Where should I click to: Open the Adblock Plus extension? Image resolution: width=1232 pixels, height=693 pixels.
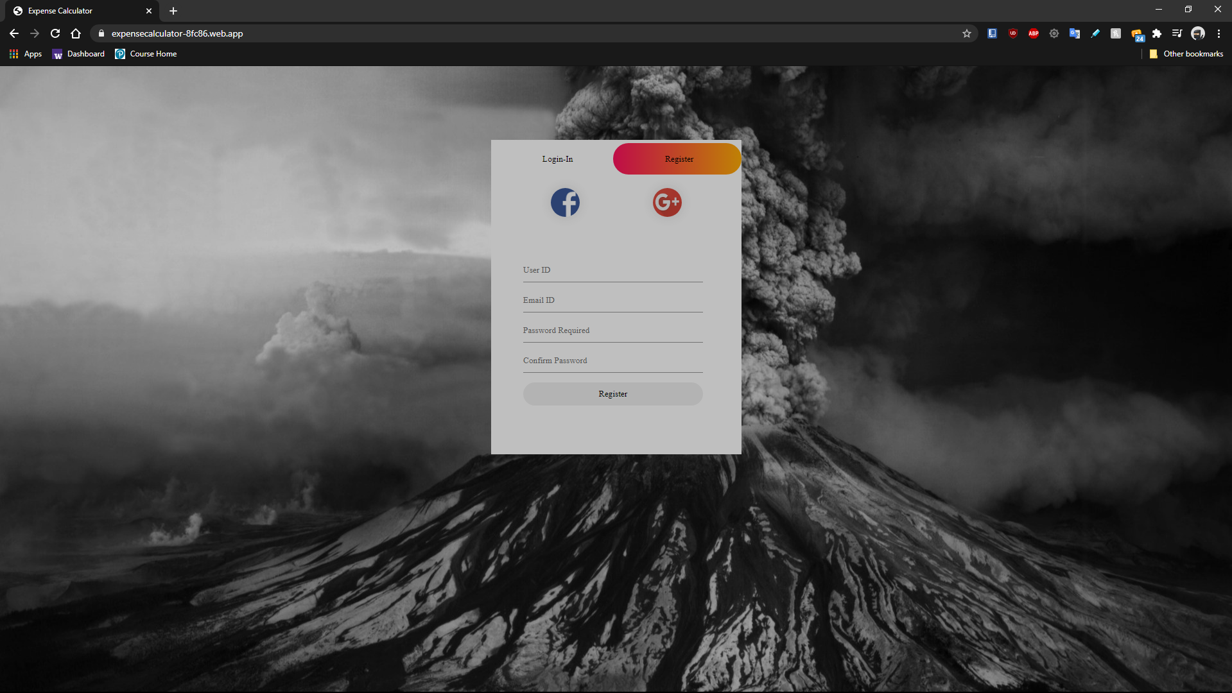point(1034,33)
